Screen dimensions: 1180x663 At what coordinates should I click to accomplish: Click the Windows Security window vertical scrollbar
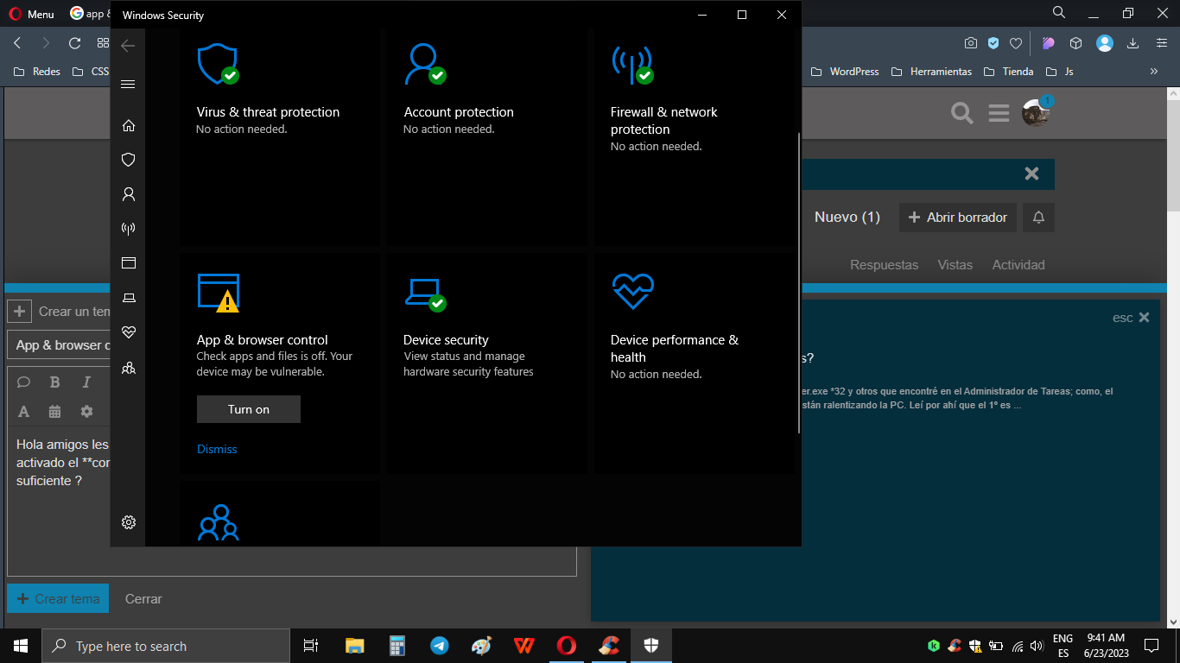(799, 283)
